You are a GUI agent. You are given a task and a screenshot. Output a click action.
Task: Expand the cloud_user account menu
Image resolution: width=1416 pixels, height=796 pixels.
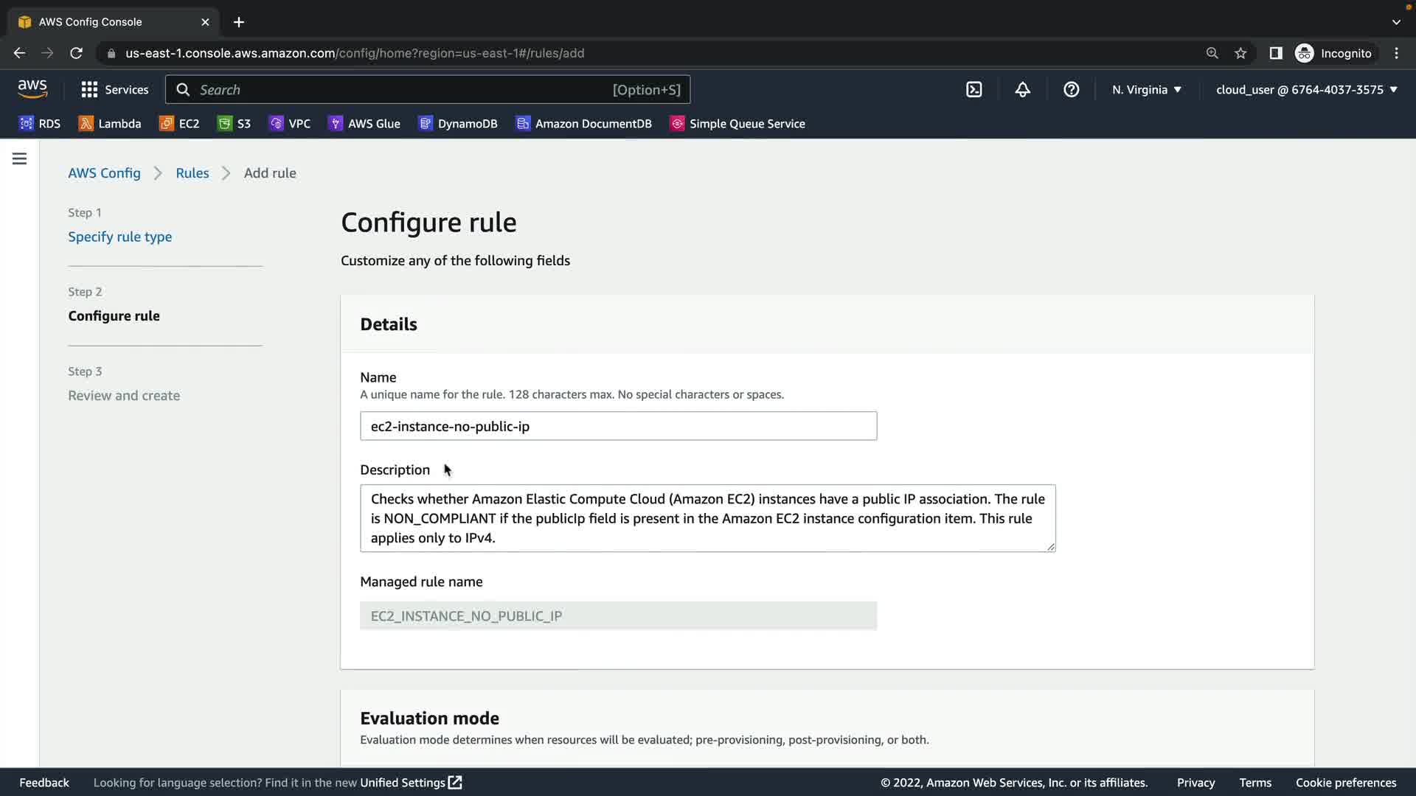pos(1306,90)
